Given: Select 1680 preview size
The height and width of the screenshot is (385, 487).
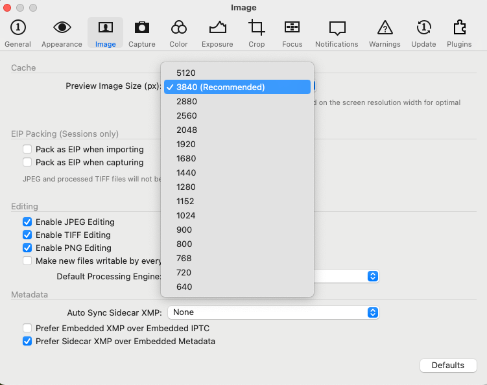Looking at the screenshot, I should pos(237,159).
